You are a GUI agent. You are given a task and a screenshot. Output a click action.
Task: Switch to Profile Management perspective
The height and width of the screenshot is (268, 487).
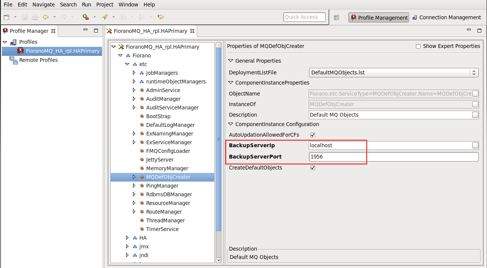tap(379, 17)
